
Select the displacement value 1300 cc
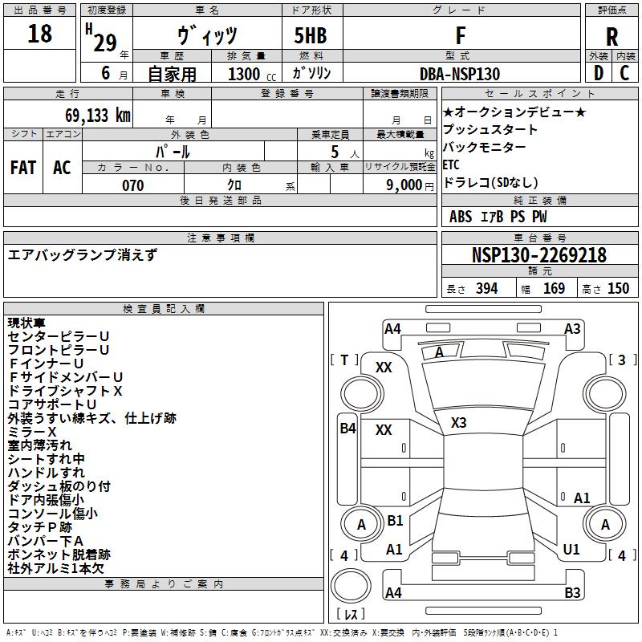pyautogui.click(x=252, y=74)
